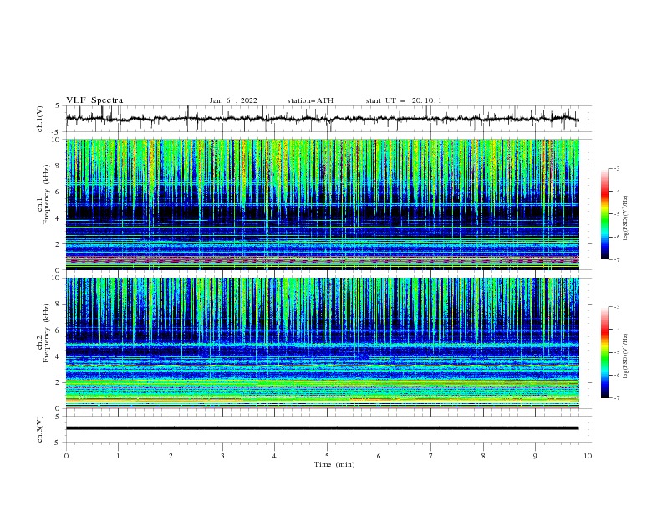The height and width of the screenshot is (512, 662).
Task: Click the "station=ATH" label
Action: tap(310, 100)
